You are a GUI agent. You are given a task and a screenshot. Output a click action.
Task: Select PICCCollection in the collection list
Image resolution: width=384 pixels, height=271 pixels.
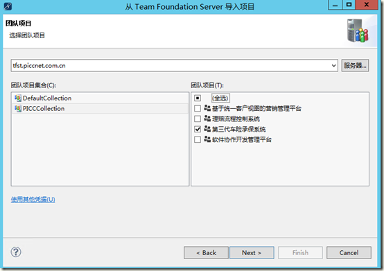pyautogui.click(x=101, y=108)
